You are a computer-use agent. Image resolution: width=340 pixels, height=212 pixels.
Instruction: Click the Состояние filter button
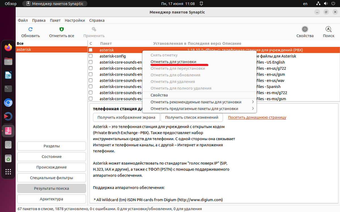tap(52, 157)
